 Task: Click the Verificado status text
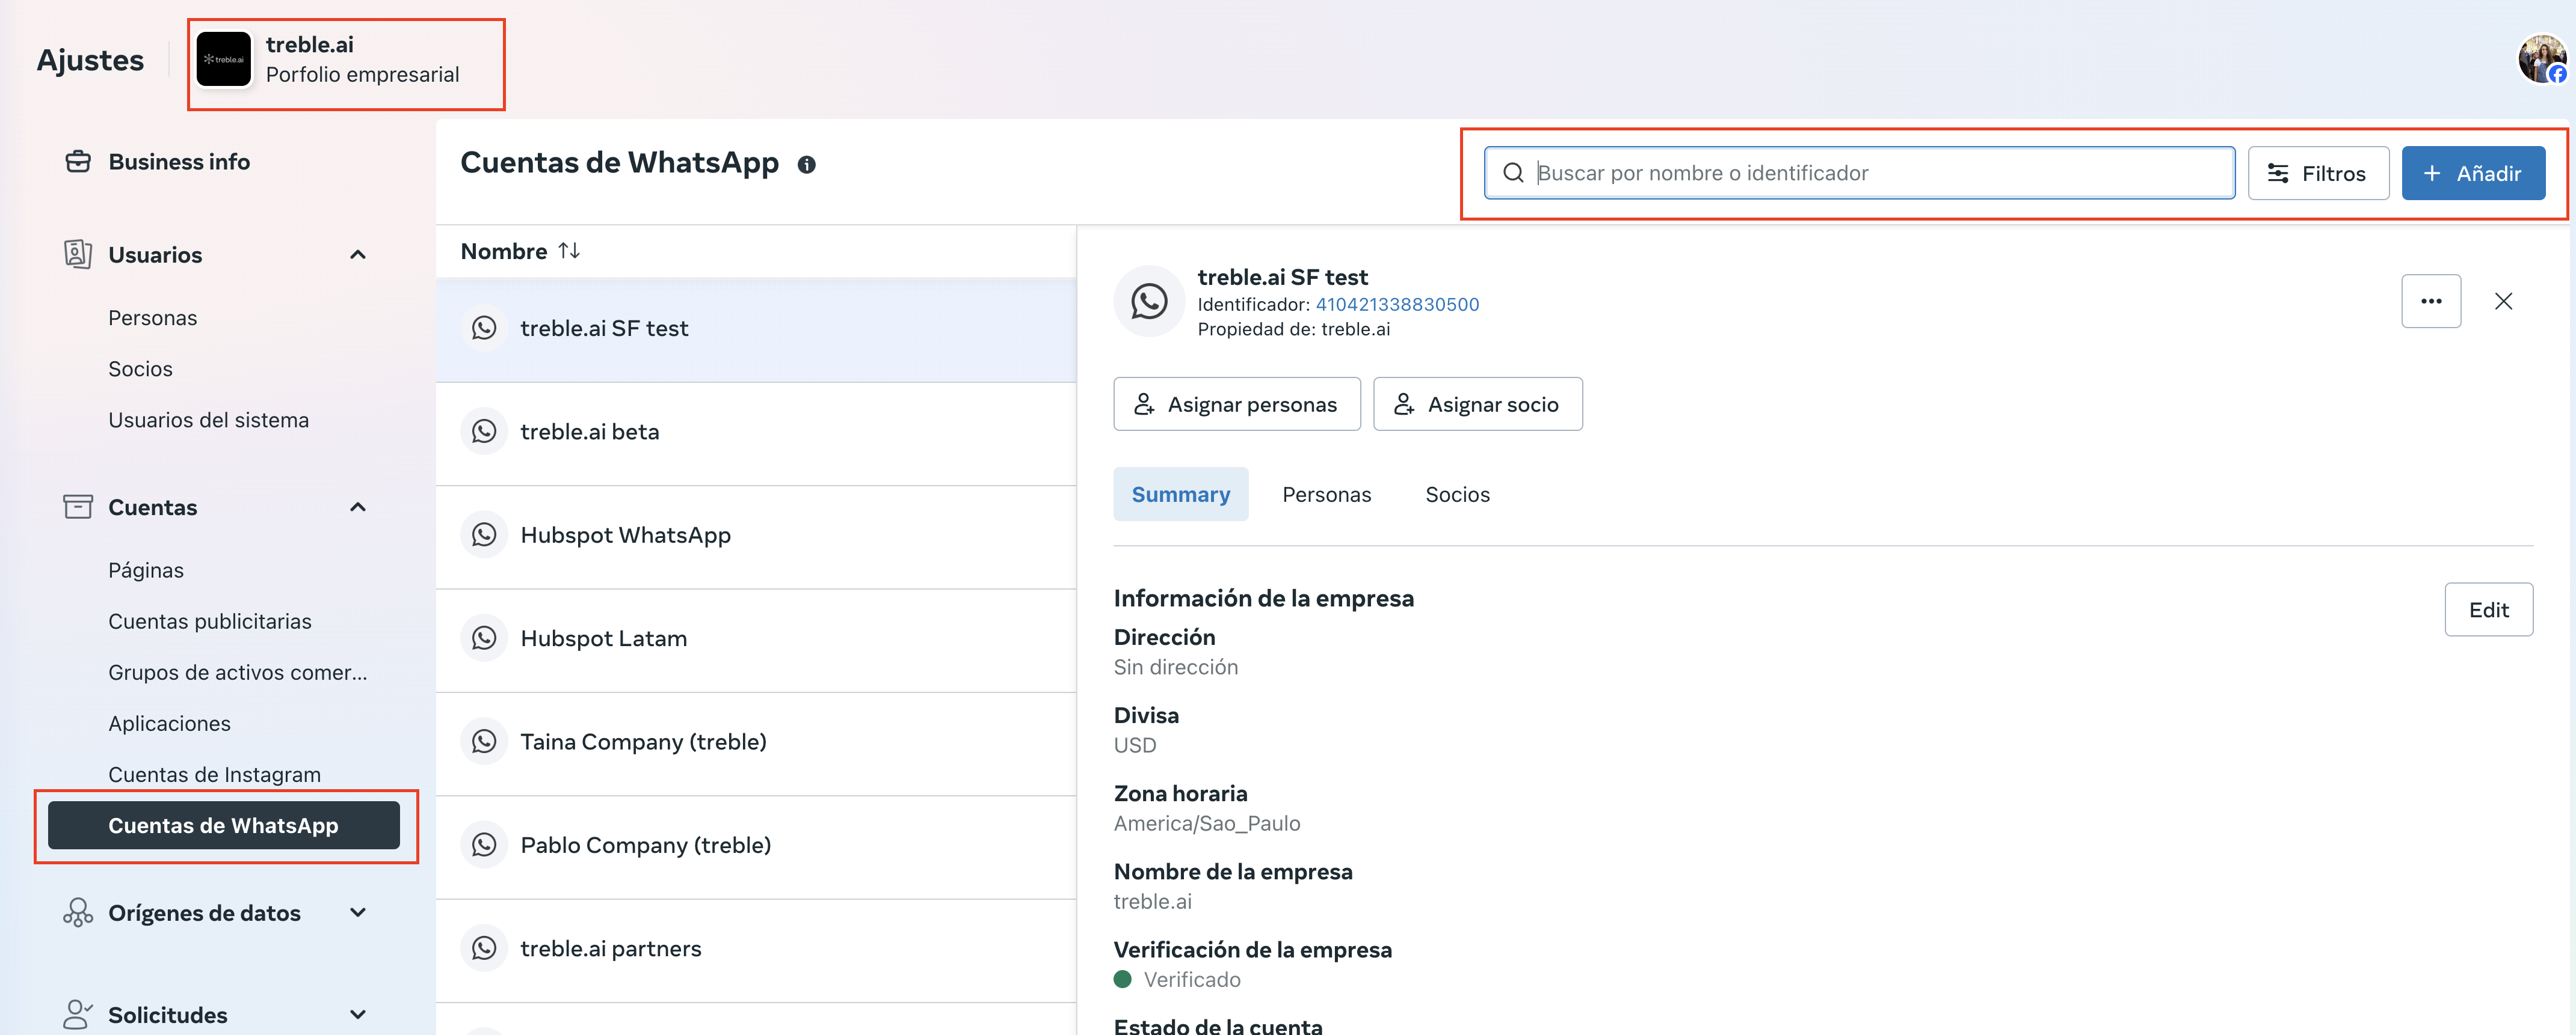pos(1191,979)
